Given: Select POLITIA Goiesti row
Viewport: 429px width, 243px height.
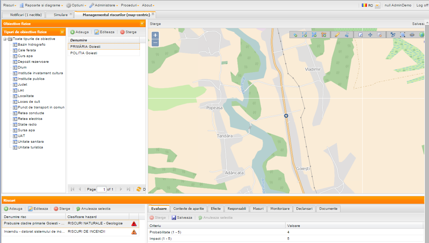Looking at the screenshot, I should [x=104, y=53].
